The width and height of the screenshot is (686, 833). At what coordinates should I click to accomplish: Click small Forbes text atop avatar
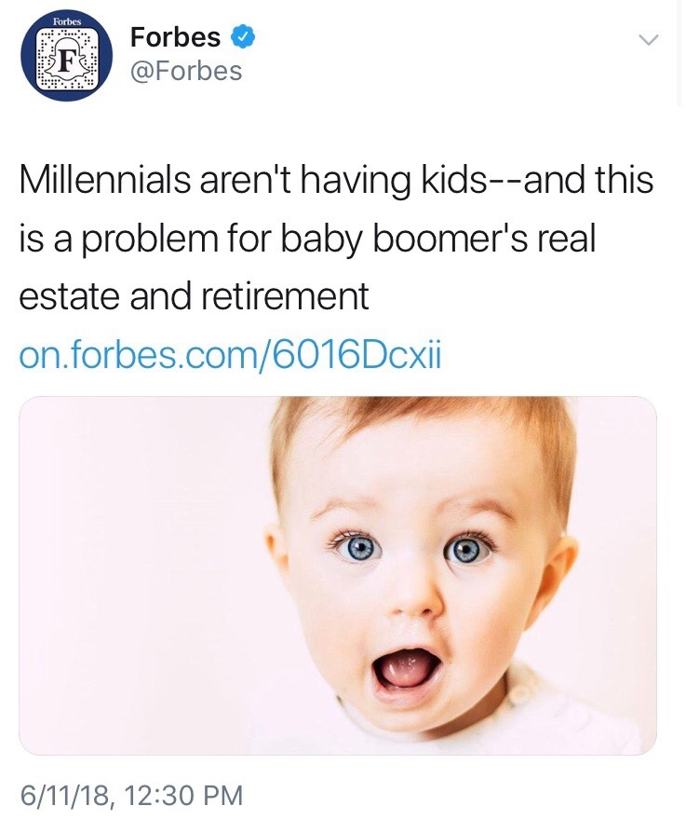pyautogui.click(x=66, y=22)
